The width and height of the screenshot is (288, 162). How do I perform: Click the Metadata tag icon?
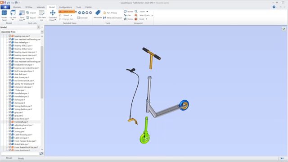[98, 13]
